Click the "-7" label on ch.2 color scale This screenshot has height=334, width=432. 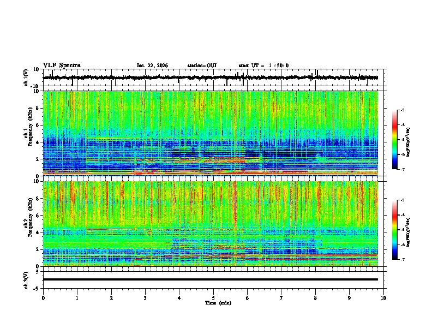click(402, 259)
